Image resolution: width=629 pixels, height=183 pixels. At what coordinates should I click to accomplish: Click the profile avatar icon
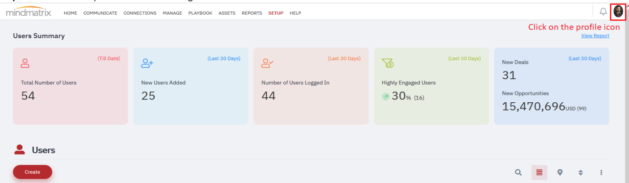pos(618,12)
